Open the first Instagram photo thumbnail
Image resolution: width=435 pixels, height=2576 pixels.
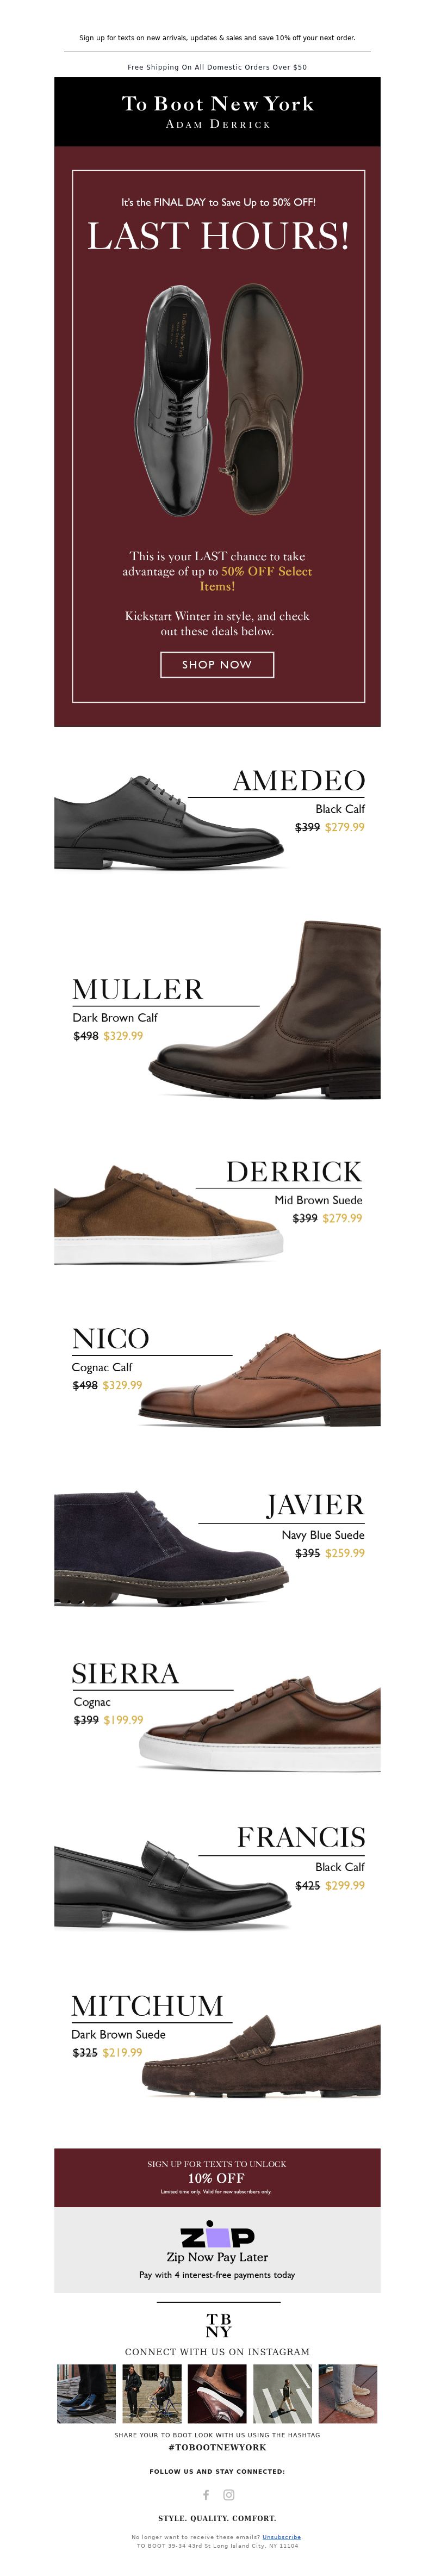86,2393
